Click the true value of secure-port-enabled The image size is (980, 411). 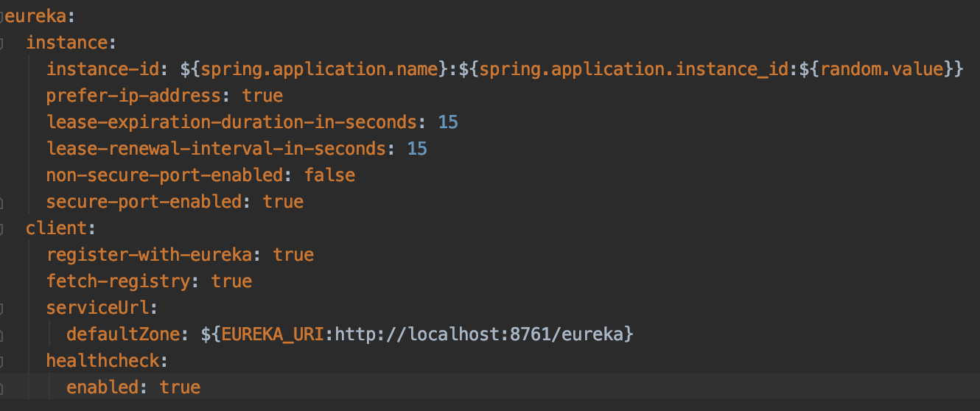click(x=283, y=202)
